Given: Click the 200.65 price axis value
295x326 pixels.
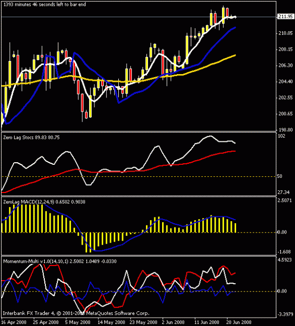Looking at the screenshot, I should pos(286,114).
